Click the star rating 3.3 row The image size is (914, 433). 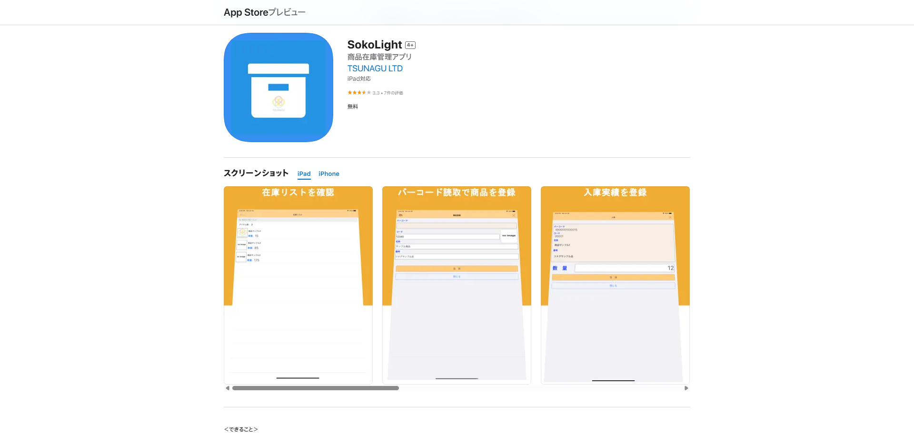click(x=375, y=93)
